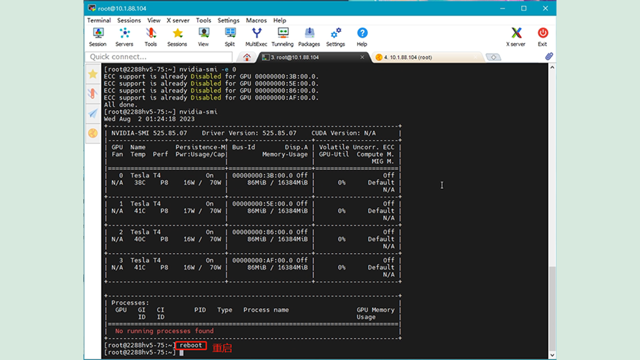Click bus ID '00000000:AF:00.0' in table
The width and height of the screenshot is (640, 360).
262,260
